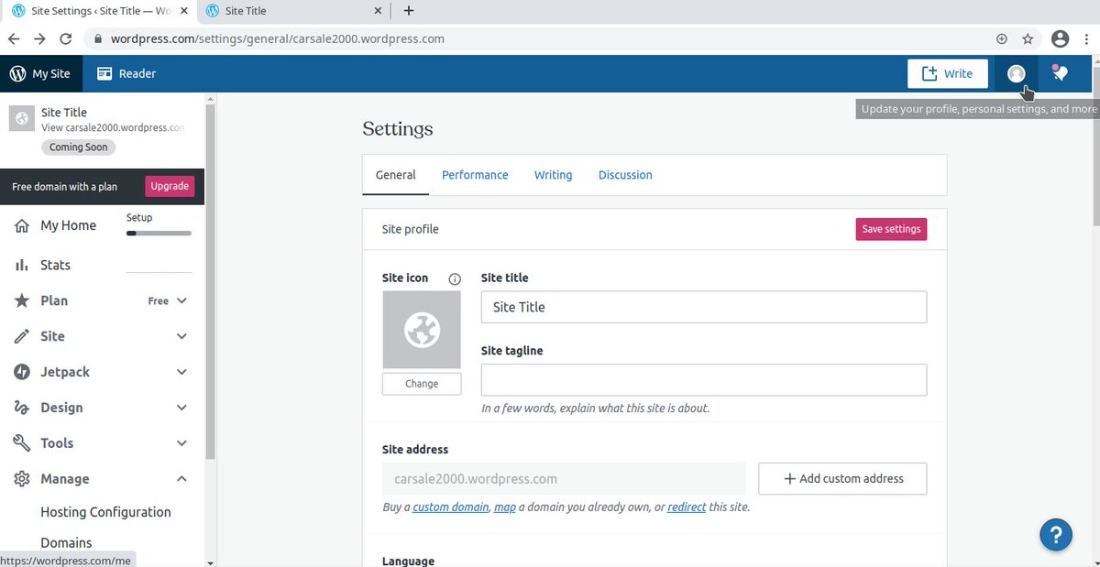Click the globe icon beside Site Title in sidebar
The height and width of the screenshot is (567, 1100).
click(x=21, y=119)
